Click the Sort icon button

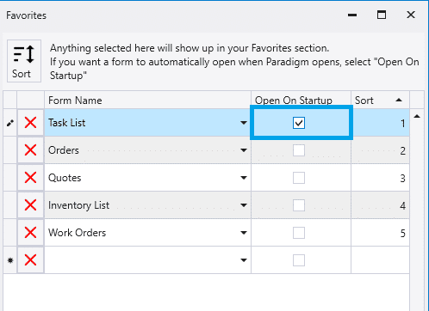24,61
